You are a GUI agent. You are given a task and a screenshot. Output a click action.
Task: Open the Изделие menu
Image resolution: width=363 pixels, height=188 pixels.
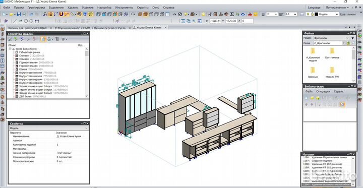click(x=88, y=8)
